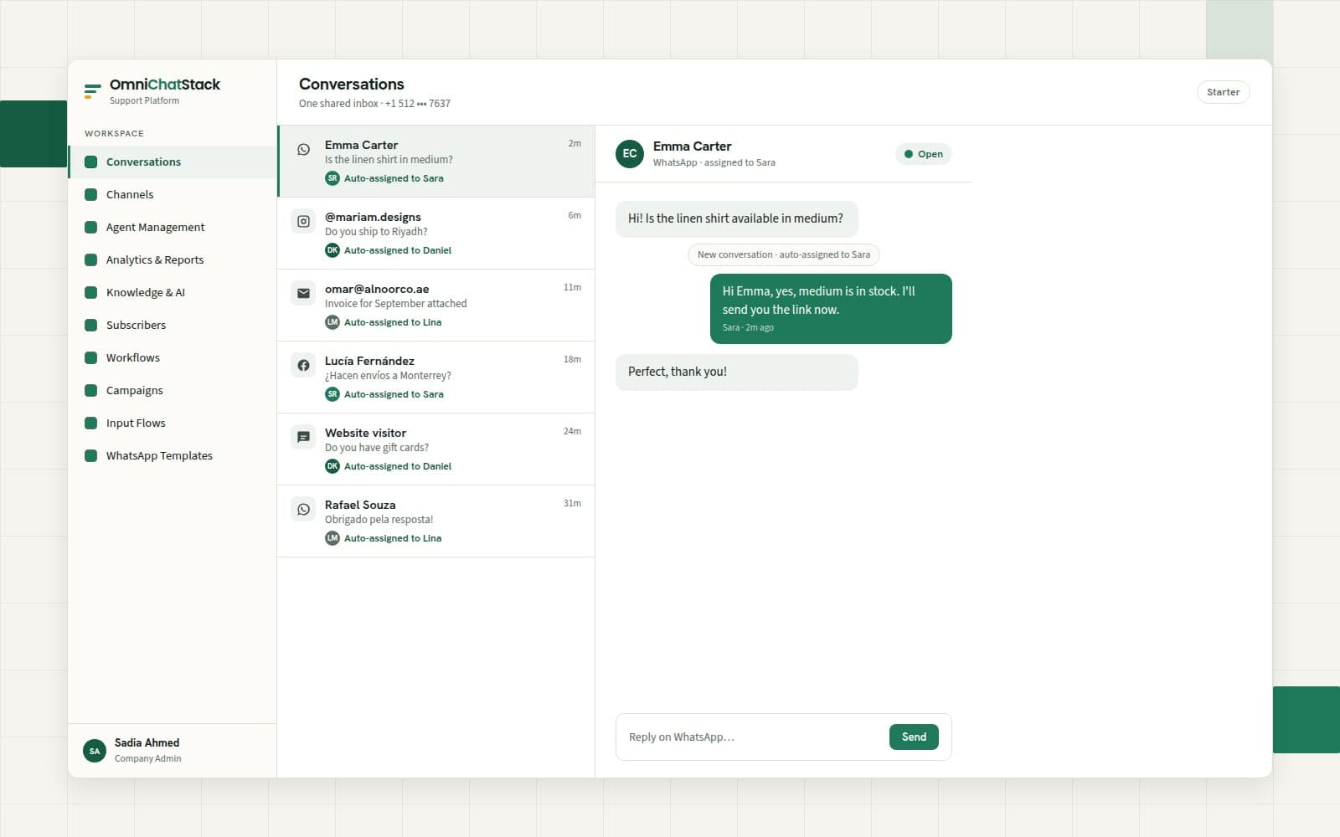The image size is (1340, 837).
Task: Click the Sadia Ahmed profile name
Action: 147,742
